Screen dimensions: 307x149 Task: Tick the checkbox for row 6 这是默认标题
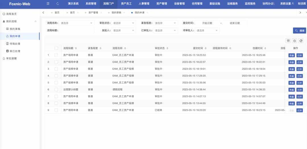pos(56,90)
